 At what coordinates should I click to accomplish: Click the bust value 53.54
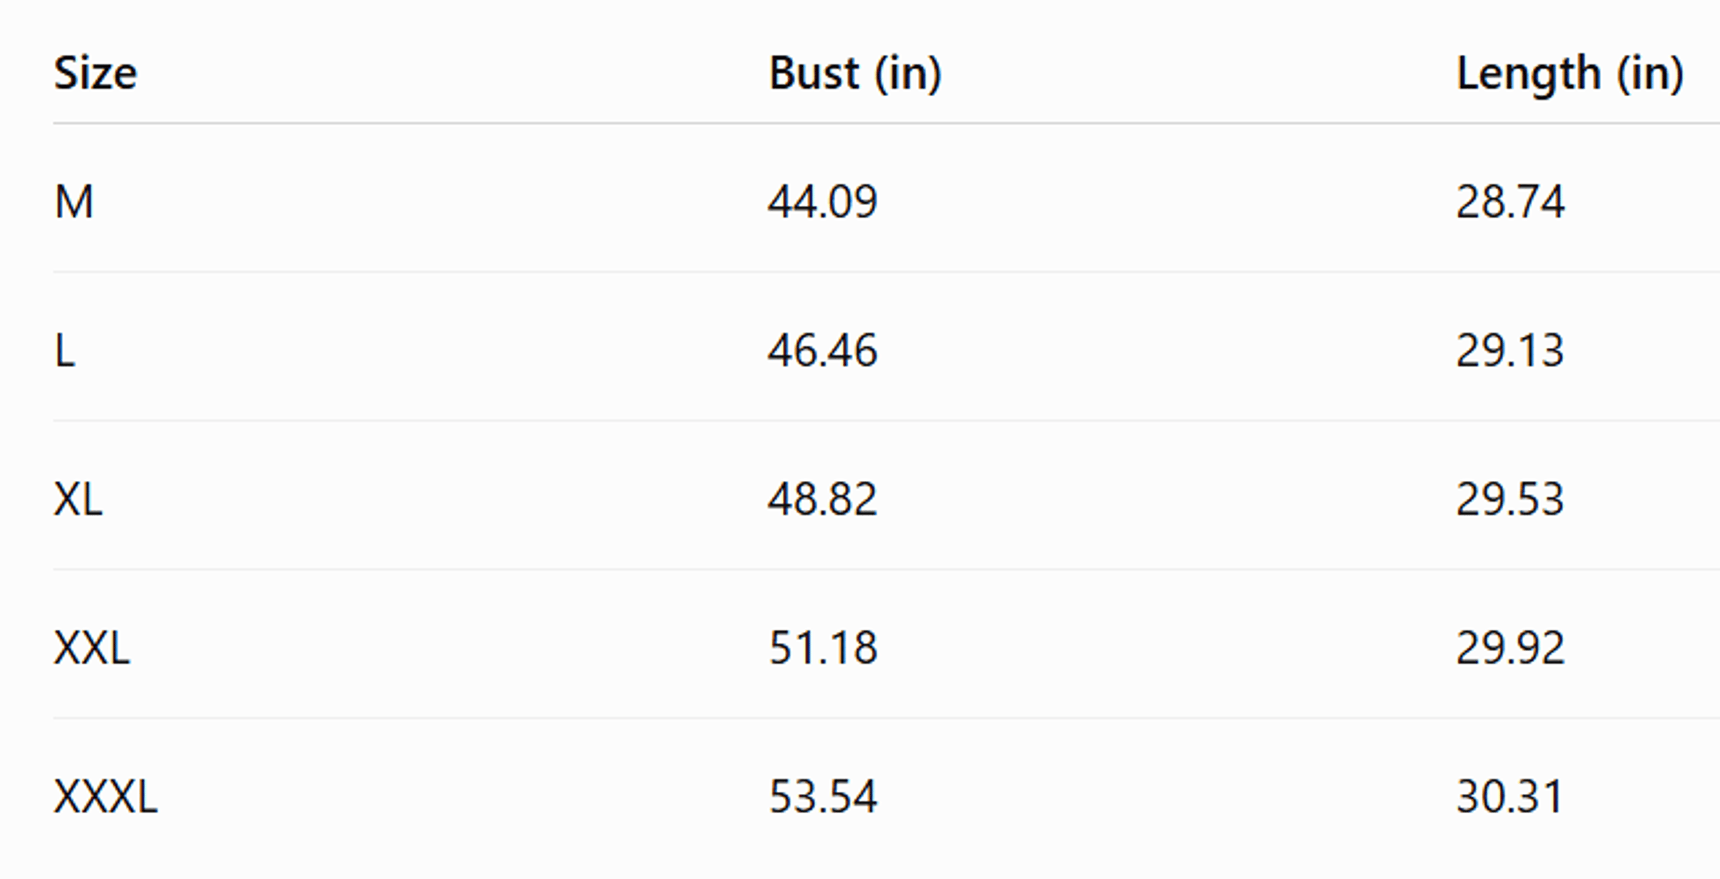click(x=823, y=796)
